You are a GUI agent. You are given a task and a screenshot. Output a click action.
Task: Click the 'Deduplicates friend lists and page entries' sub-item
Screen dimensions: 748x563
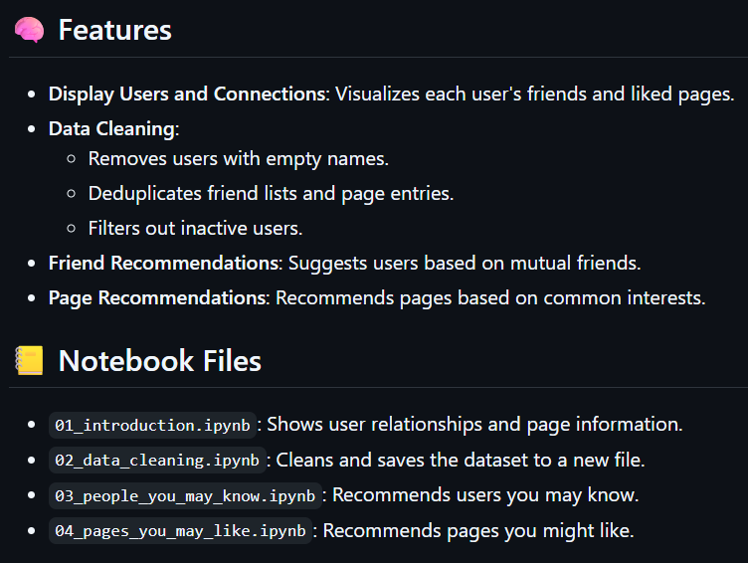[x=271, y=193]
